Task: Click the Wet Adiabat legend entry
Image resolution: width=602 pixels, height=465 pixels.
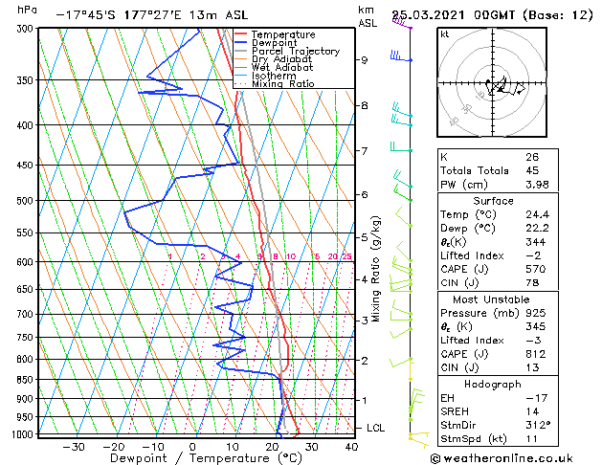Action: (x=274, y=68)
